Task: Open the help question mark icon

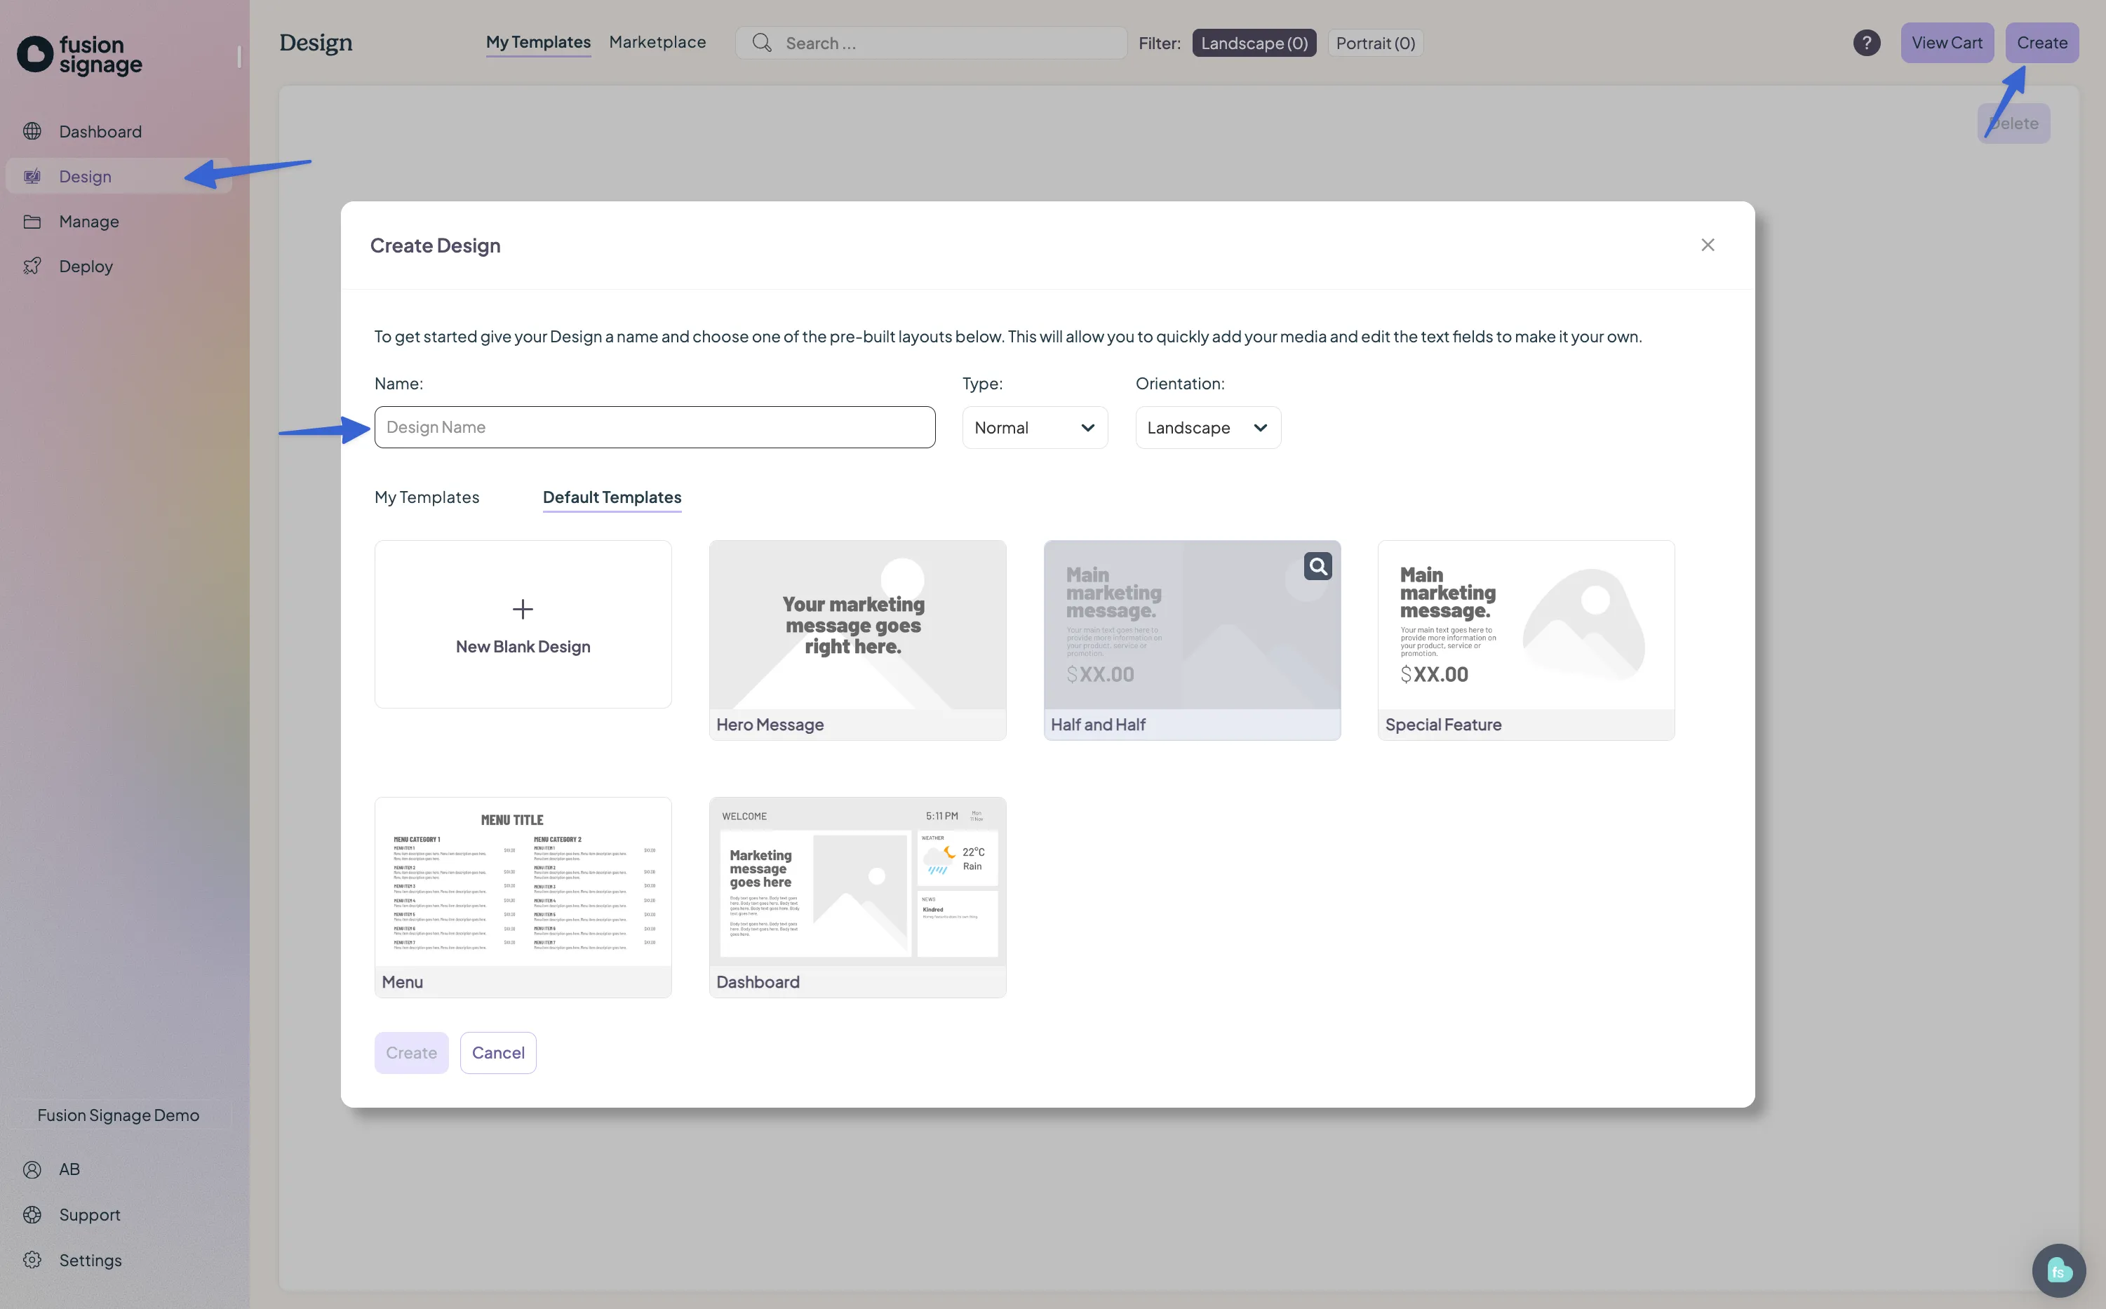Action: click(x=1866, y=42)
